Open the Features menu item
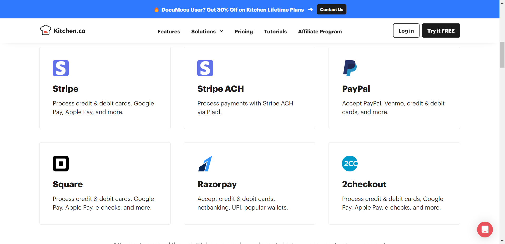The width and height of the screenshot is (505, 244). (x=169, y=32)
